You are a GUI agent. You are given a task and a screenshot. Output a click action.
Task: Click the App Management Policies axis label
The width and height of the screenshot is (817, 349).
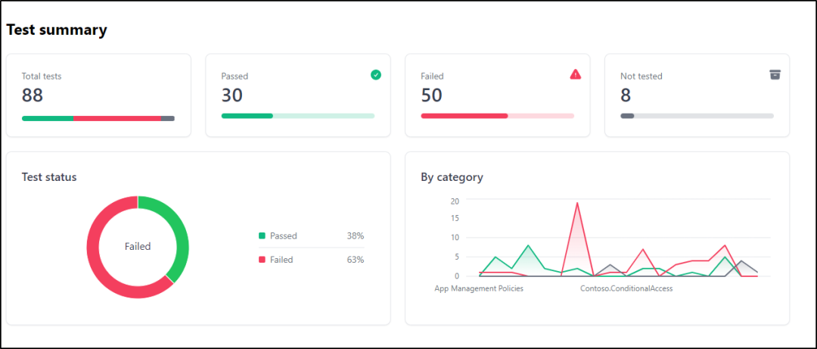[x=479, y=288]
